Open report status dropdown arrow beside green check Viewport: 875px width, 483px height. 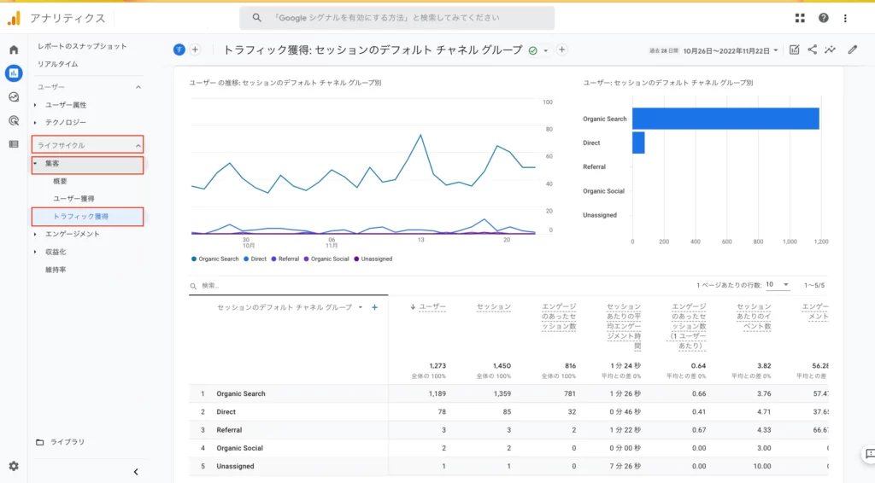pyautogui.click(x=546, y=50)
